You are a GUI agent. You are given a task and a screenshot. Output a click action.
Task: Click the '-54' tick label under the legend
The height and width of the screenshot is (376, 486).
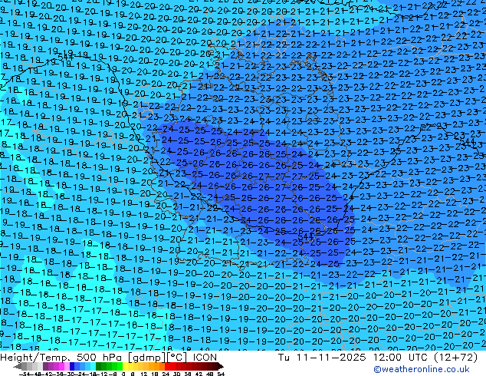(x=25, y=374)
